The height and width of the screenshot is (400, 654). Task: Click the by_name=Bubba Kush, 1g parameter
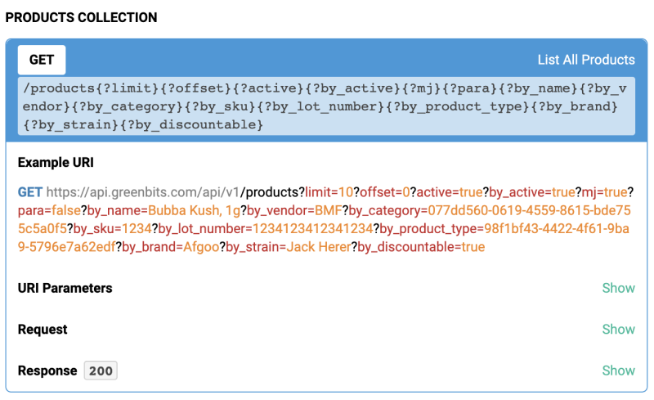(151, 210)
